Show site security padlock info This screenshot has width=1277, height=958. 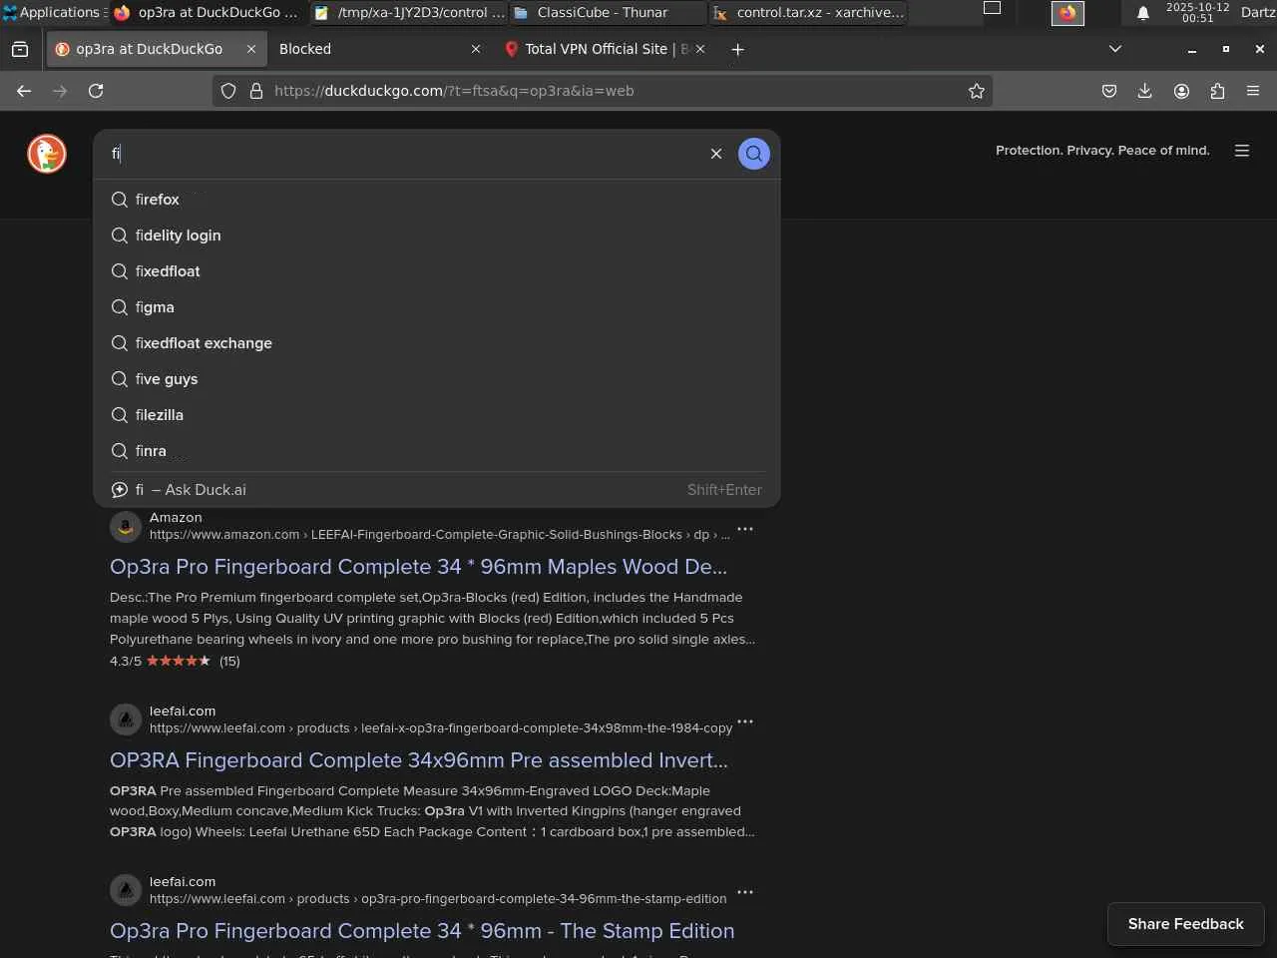click(x=256, y=91)
